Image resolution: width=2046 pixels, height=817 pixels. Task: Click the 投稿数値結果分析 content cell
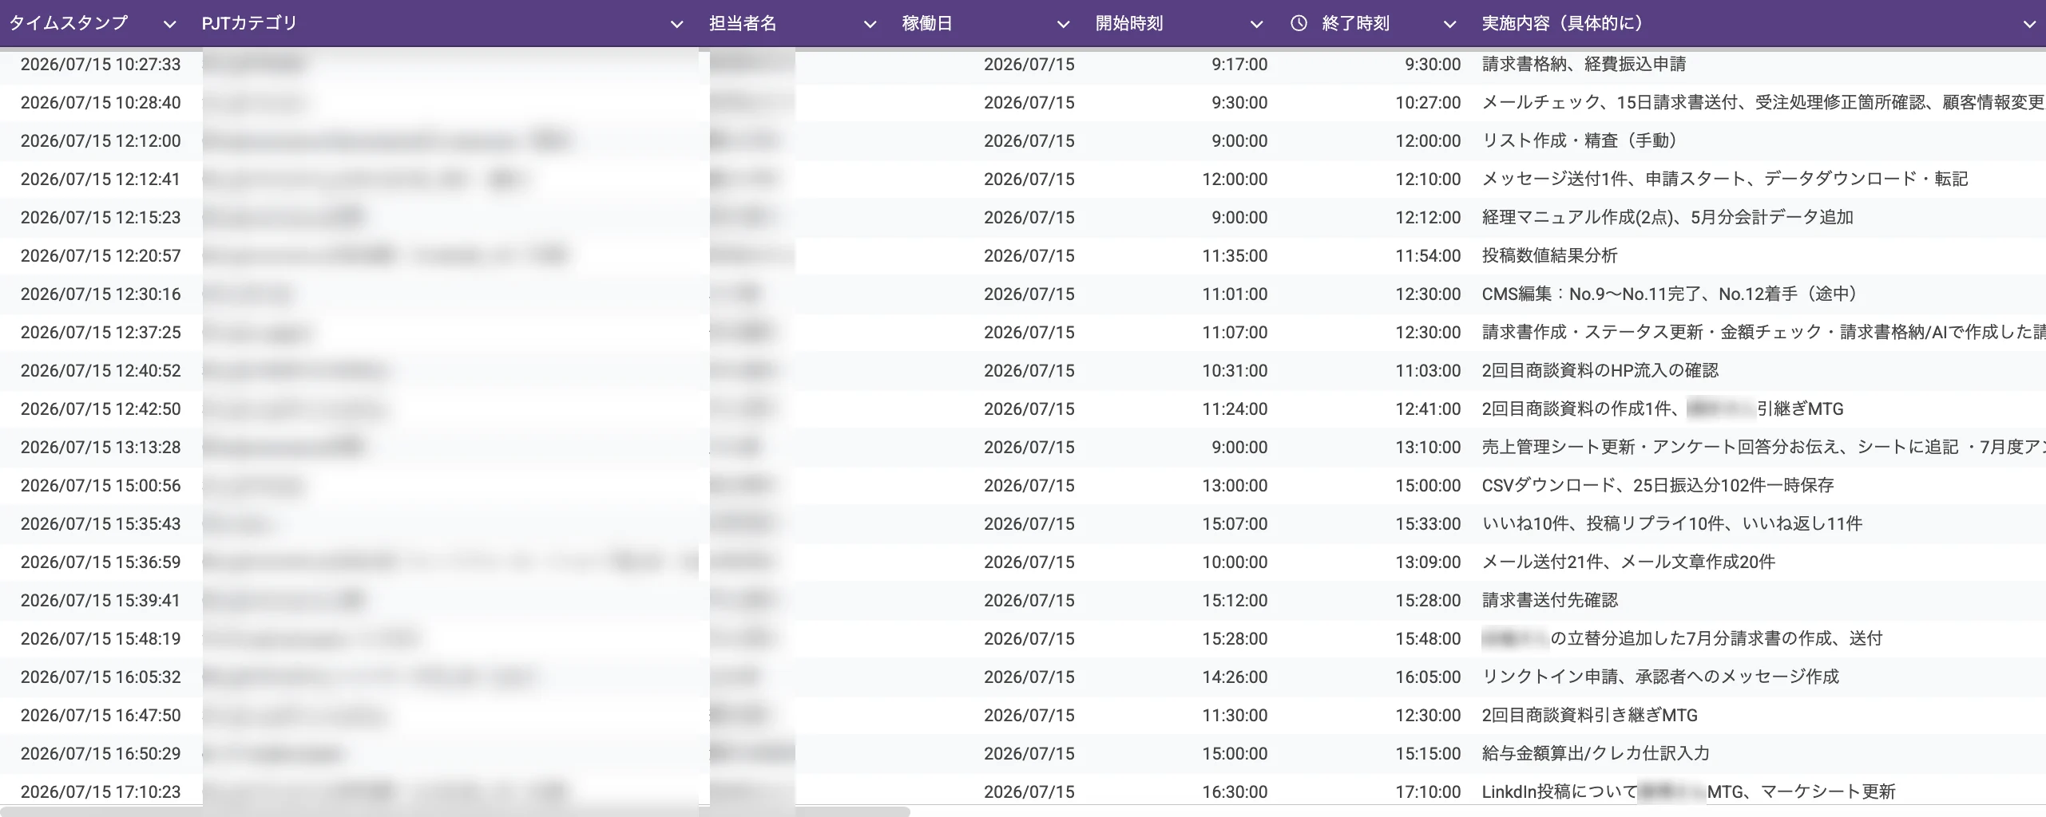pos(1549,255)
